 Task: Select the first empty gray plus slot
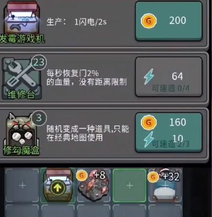click(x=22, y=185)
